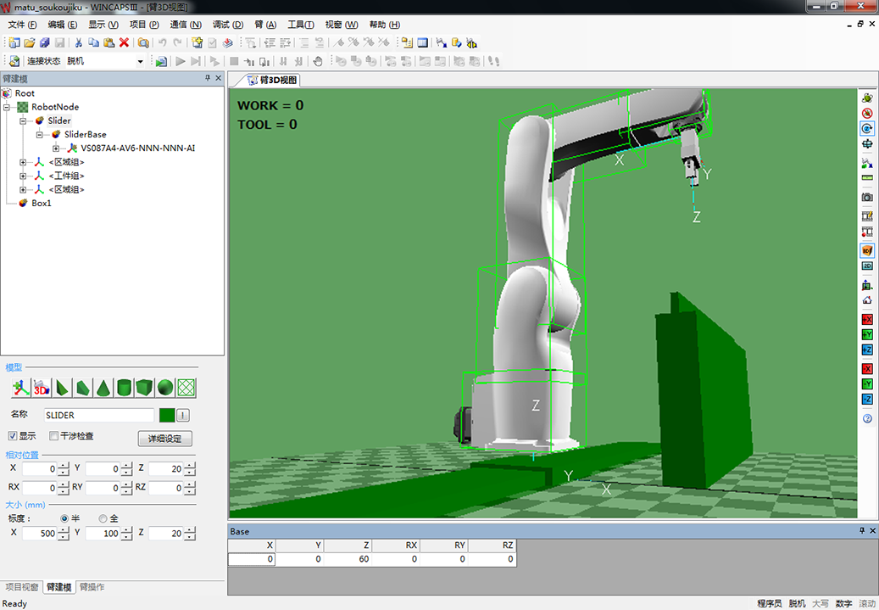View from -Z direction
The image size is (879, 610).
[x=866, y=399]
